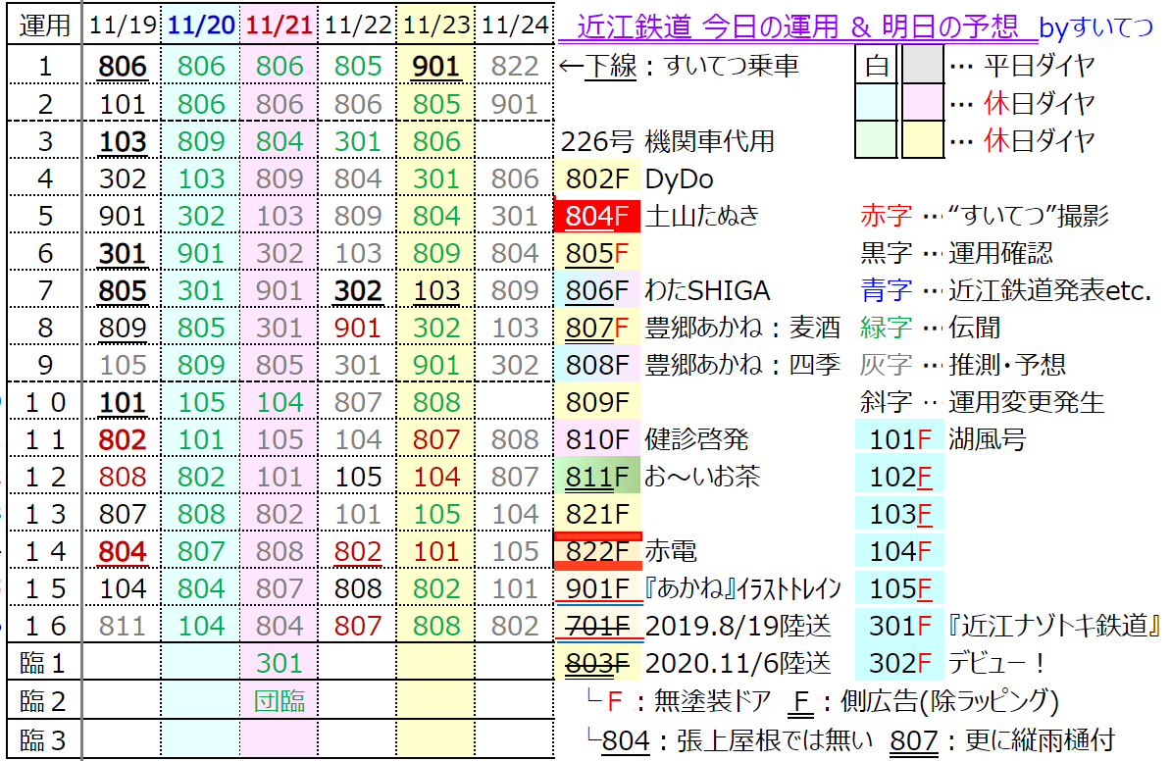Select the 臨3 row label
The width and height of the screenshot is (1171, 761).
tap(43, 740)
